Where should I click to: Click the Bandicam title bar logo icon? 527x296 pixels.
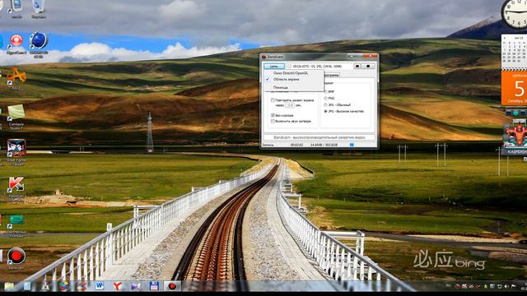pos(263,57)
